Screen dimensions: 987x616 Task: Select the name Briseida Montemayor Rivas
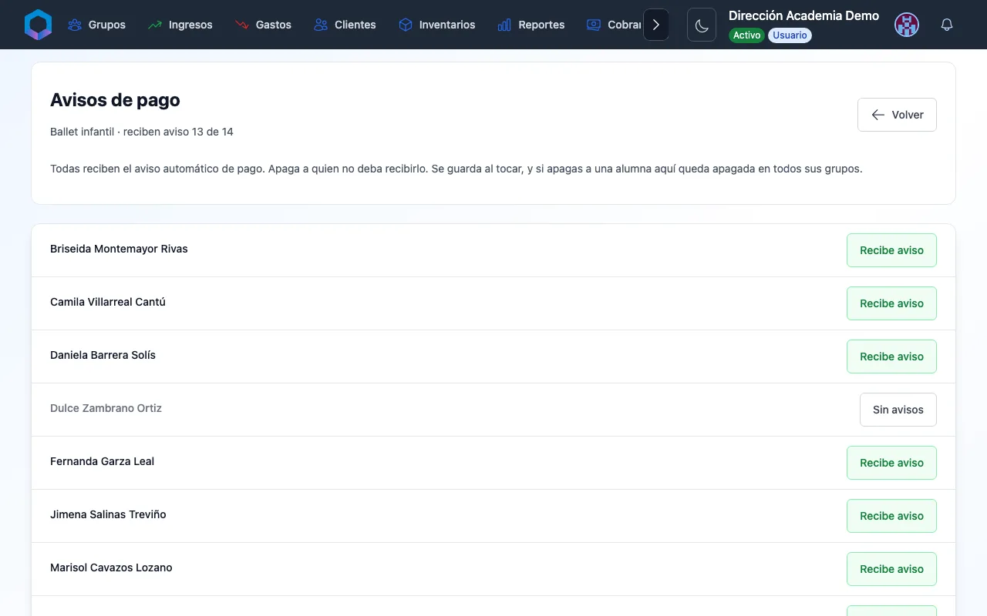[x=119, y=249]
